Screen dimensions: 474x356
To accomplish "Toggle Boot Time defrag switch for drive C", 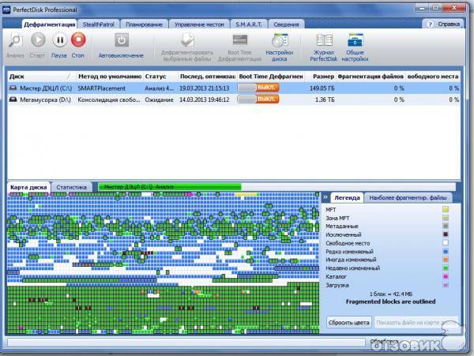I will tap(269, 88).
